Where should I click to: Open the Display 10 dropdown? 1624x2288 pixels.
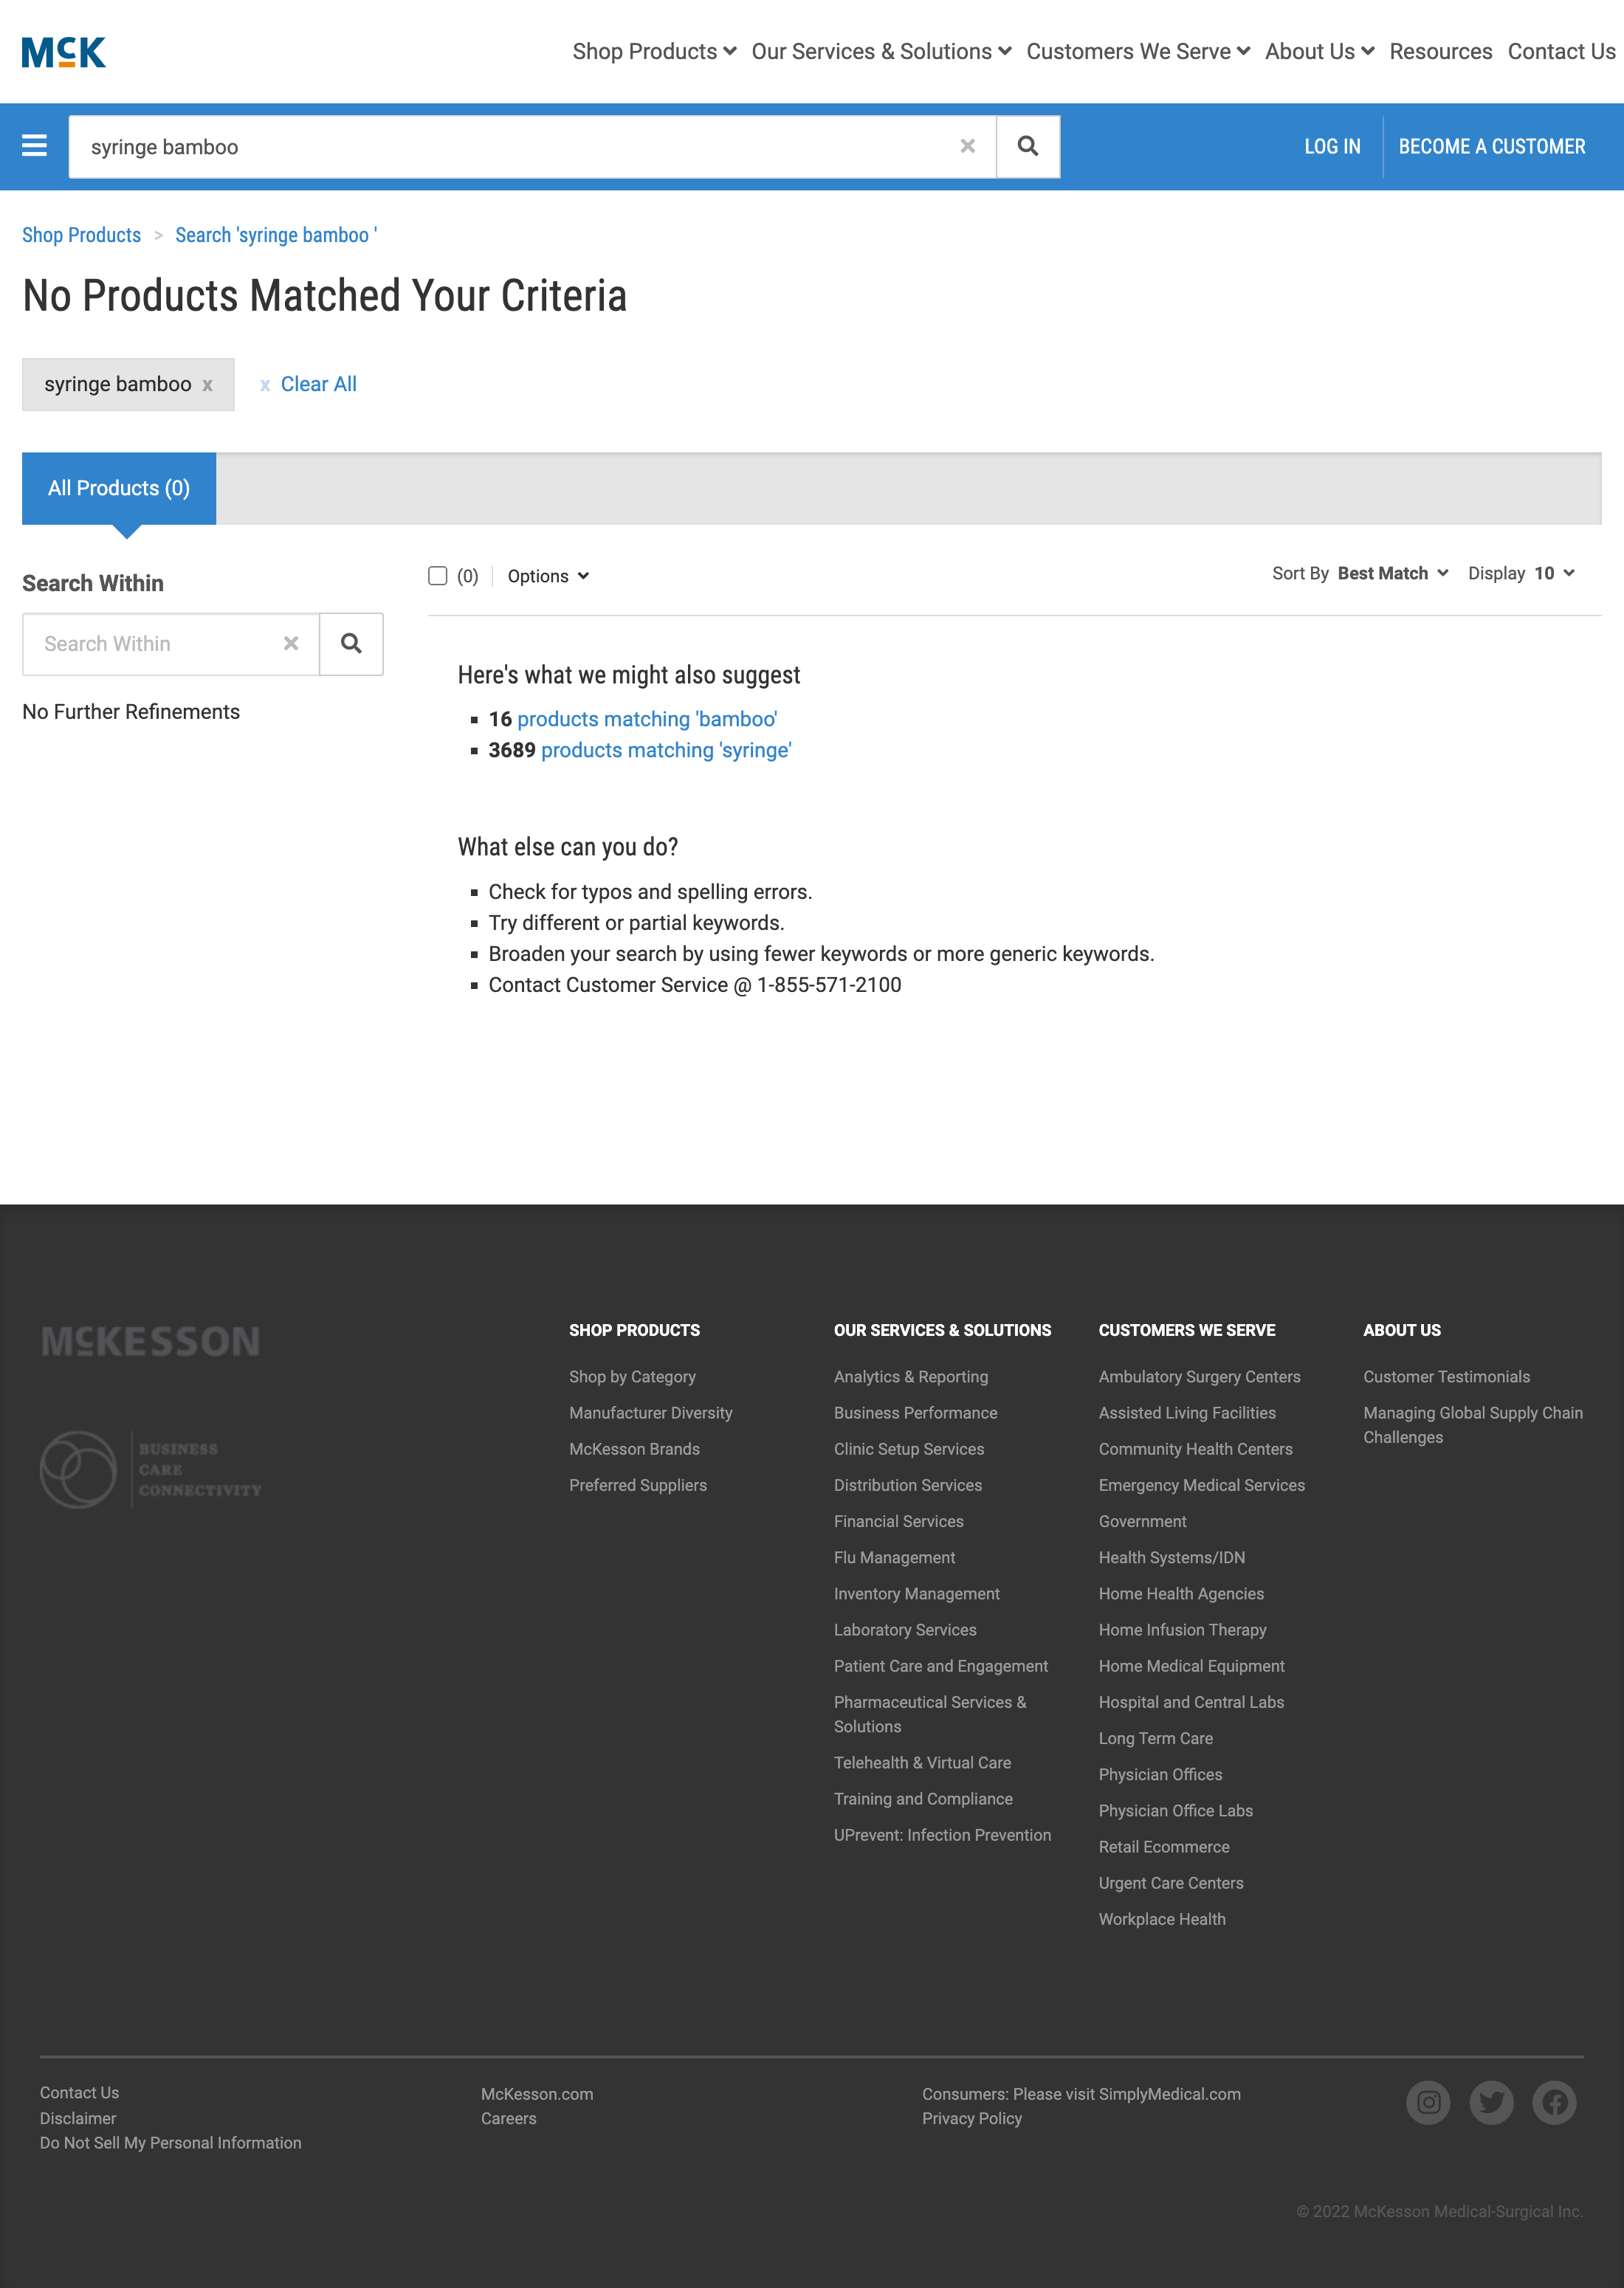click(1547, 573)
